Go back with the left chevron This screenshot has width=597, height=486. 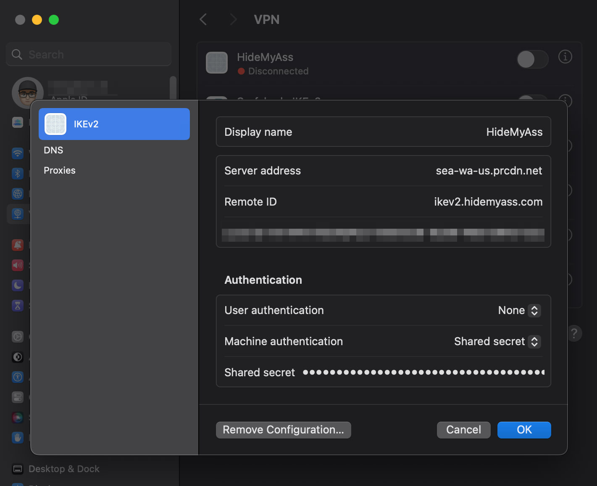[x=203, y=19]
